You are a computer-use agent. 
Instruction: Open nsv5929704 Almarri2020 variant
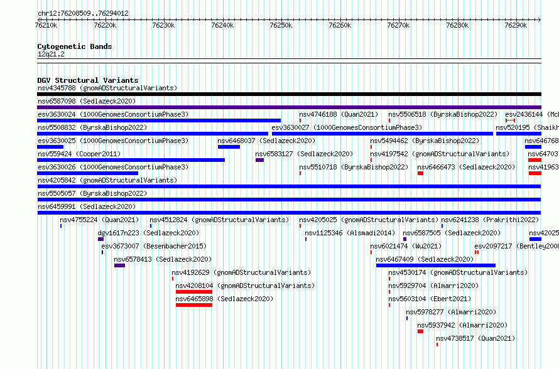click(x=433, y=286)
